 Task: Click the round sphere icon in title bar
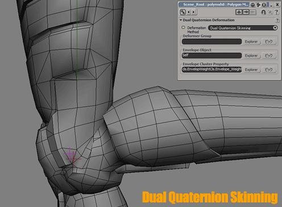point(252,5)
